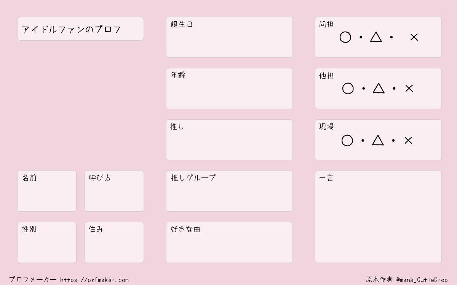Mark the cross symbol in the 現場 row

pos(408,141)
